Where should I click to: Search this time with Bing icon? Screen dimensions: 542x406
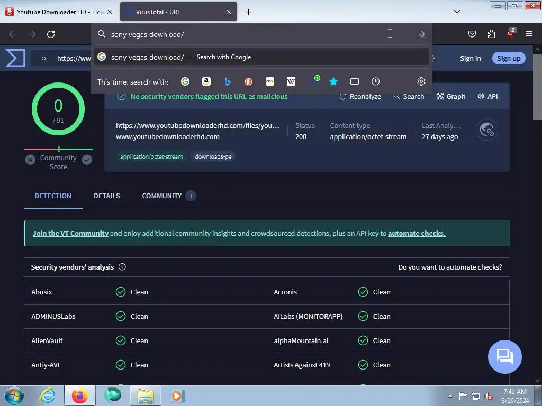coord(228,81)
